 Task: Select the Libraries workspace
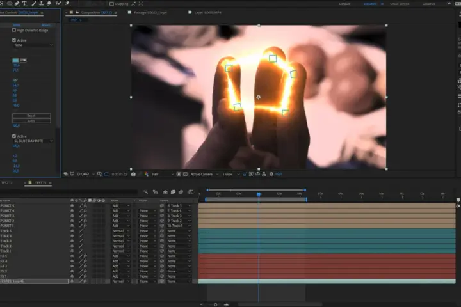[x=429, y=4]
